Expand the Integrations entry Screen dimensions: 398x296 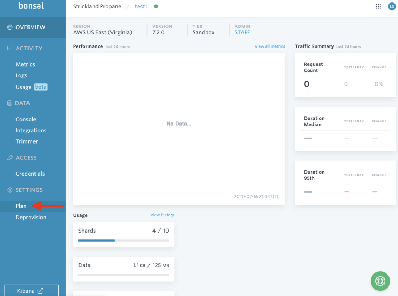pos(31,130)
